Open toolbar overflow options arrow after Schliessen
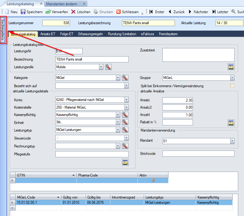The width and height of the screenshot is (244, 216). tap(142, 13)
